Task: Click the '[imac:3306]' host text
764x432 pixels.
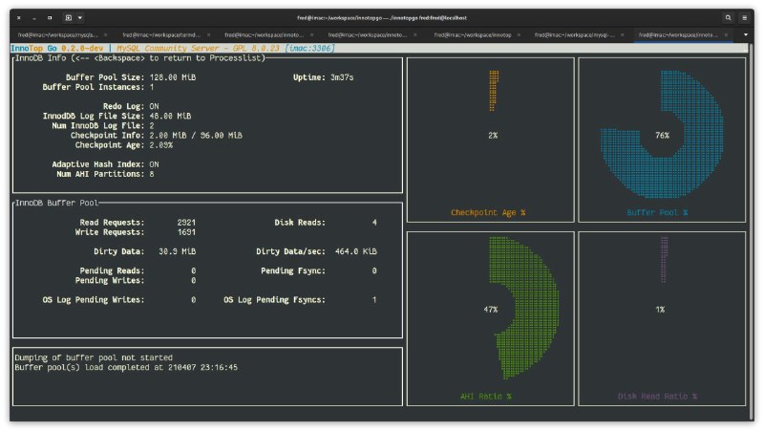Action: click(x=309, y=49)
